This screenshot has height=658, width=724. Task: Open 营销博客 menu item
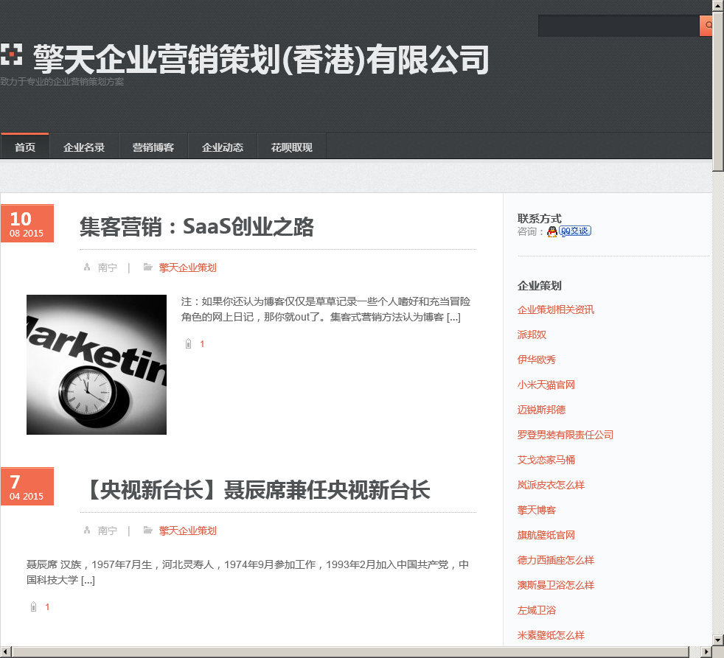pyautogui.click(x=153, y=147)
